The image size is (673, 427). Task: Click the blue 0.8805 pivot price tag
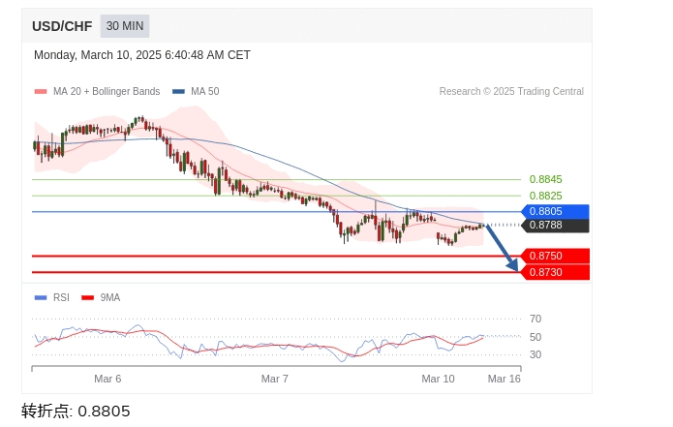[555, 212]
